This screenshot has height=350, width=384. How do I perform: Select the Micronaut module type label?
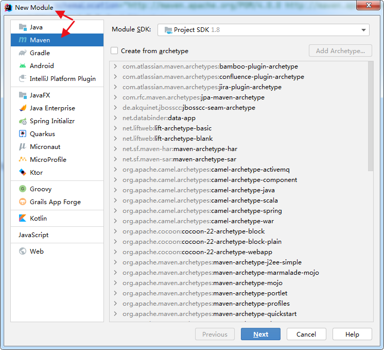pyautogui.click(x=45, y=147)
